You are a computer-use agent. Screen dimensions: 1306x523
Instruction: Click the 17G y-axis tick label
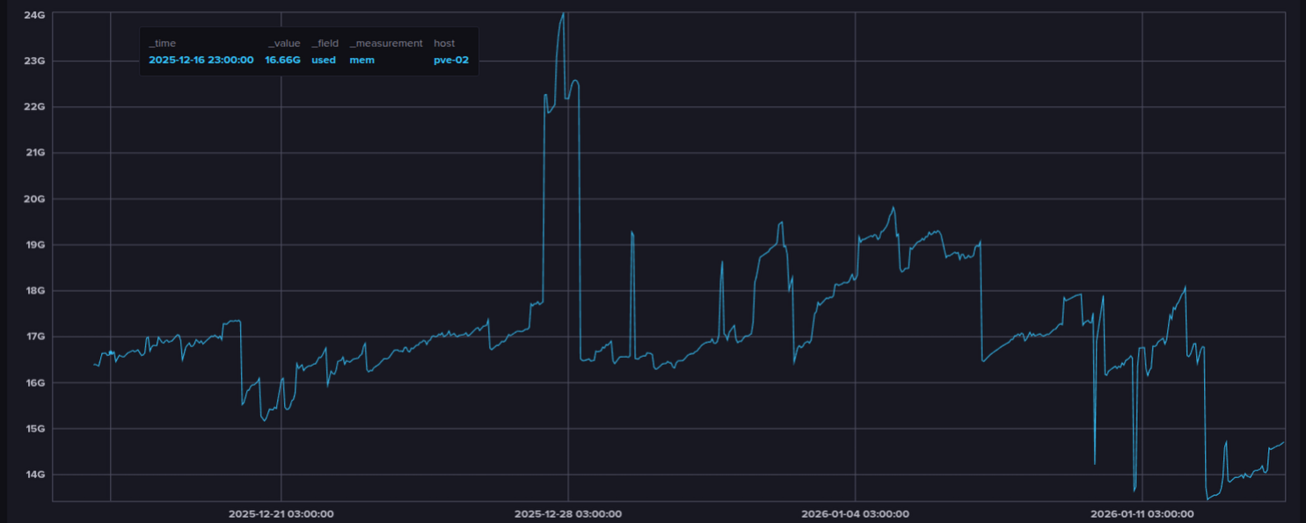(36, 337)
